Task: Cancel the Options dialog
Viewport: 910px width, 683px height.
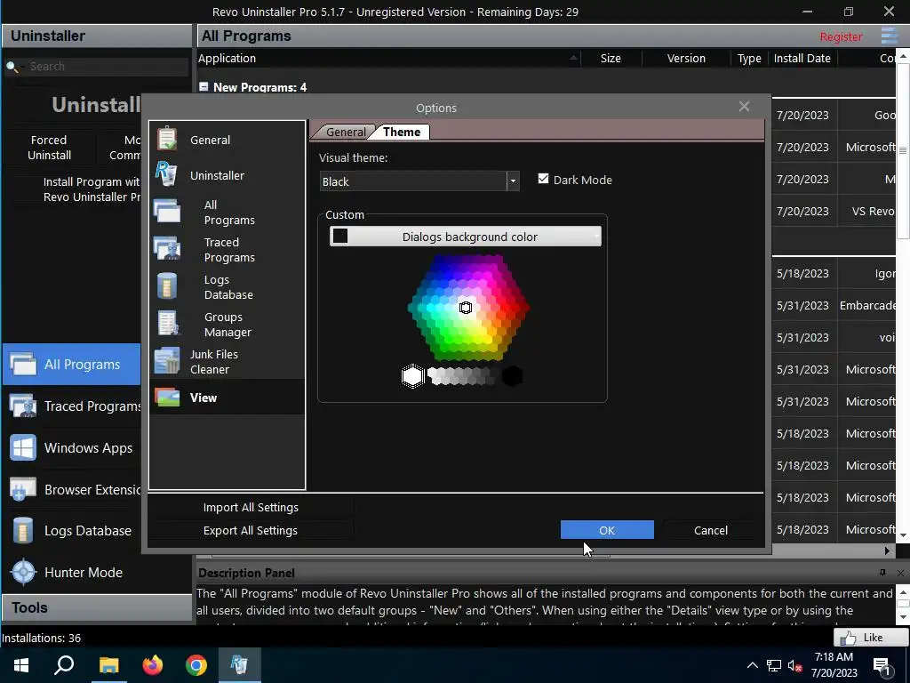Action: pos(710,530)
